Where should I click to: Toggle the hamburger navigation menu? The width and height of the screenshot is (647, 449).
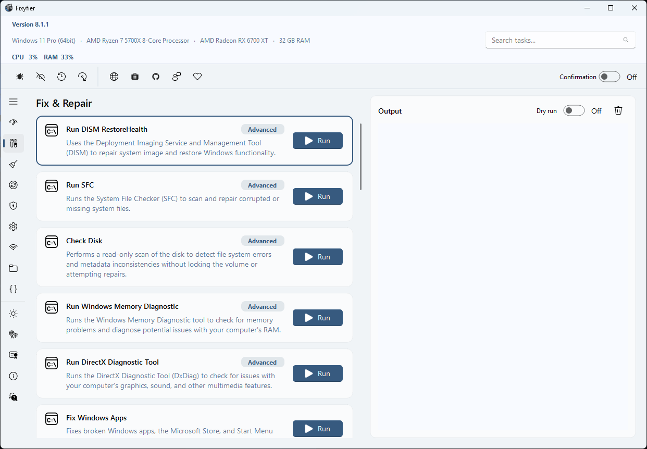(14, 102)
